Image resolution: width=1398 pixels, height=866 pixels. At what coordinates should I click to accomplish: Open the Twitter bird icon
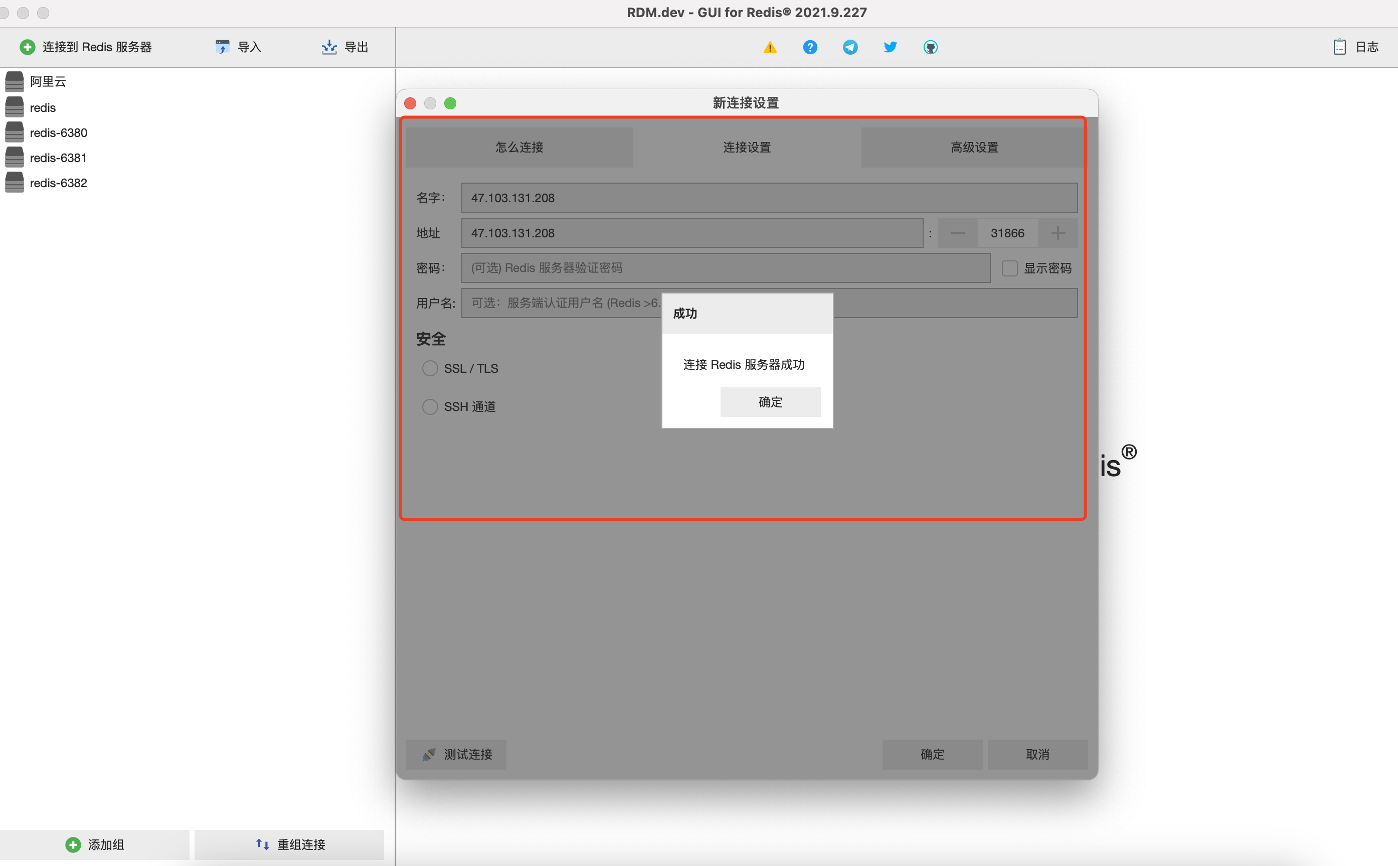(x=891, y=47)
